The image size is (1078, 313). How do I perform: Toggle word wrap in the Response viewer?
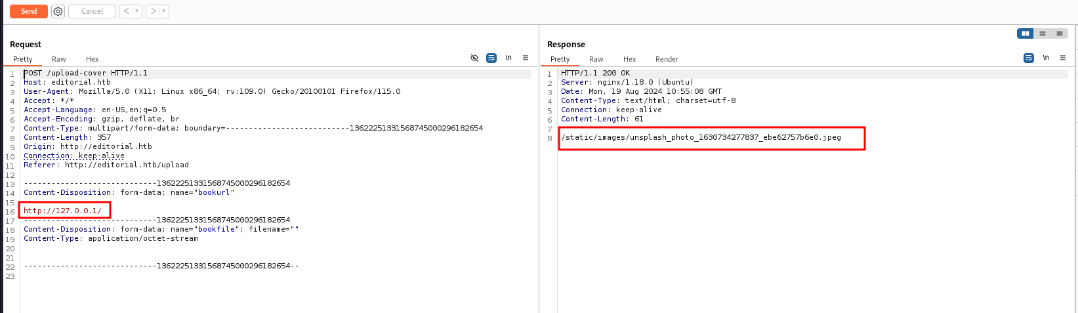click(1028, 58)
